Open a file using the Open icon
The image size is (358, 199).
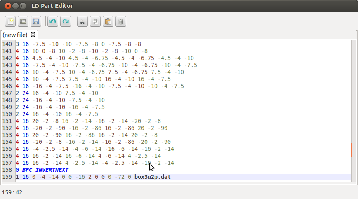[x=23, y=21]
